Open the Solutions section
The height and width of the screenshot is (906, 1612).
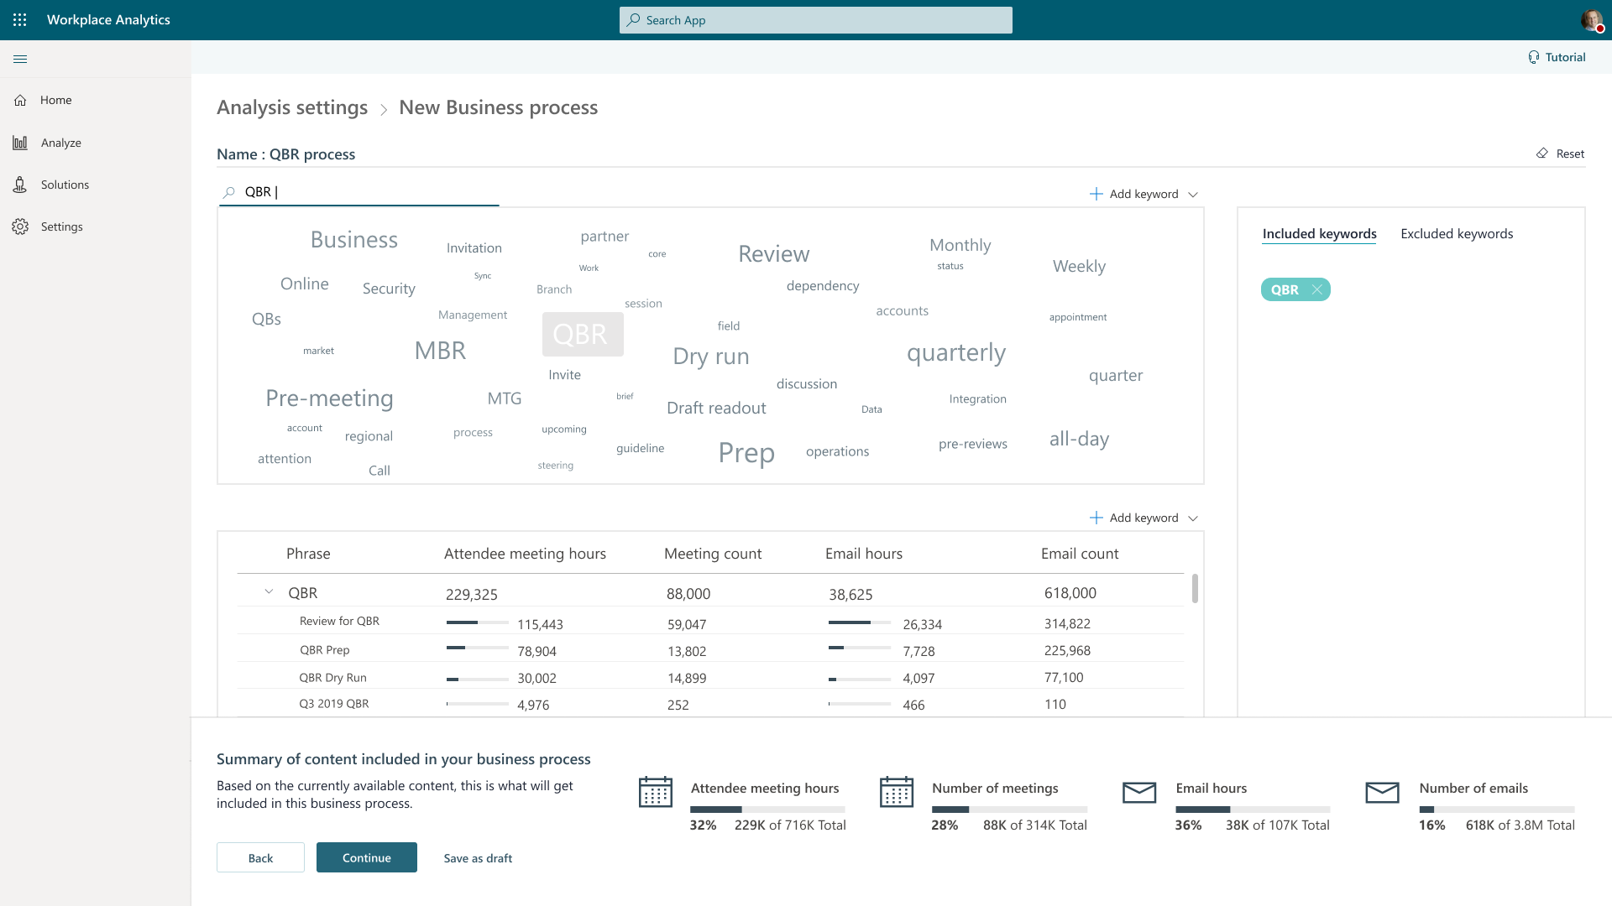pyautogui.click(x=65, y=184)
